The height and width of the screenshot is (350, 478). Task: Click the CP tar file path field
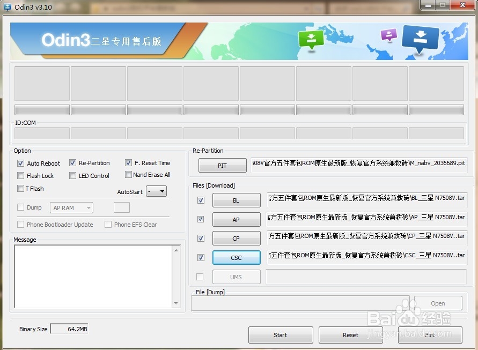[367, 238]
